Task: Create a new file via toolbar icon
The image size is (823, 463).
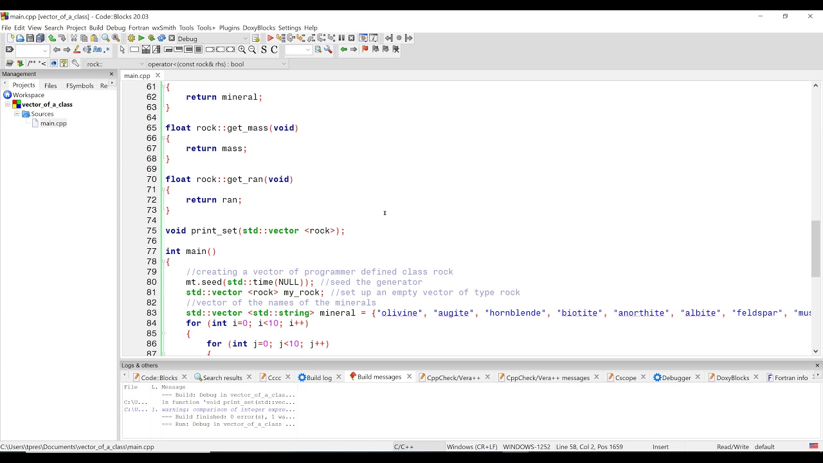Action: (11, 38)
